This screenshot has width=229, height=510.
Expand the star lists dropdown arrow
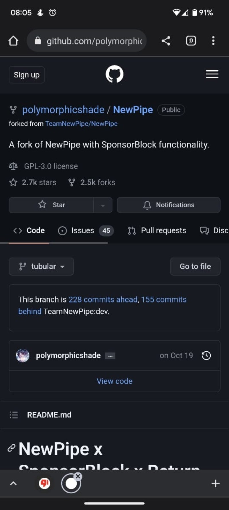103,205
